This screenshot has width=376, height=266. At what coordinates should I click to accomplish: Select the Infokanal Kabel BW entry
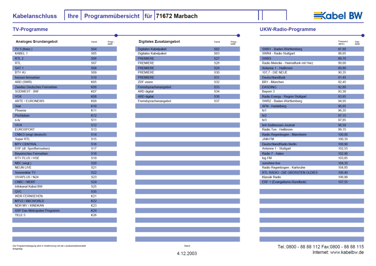[29, 187]
